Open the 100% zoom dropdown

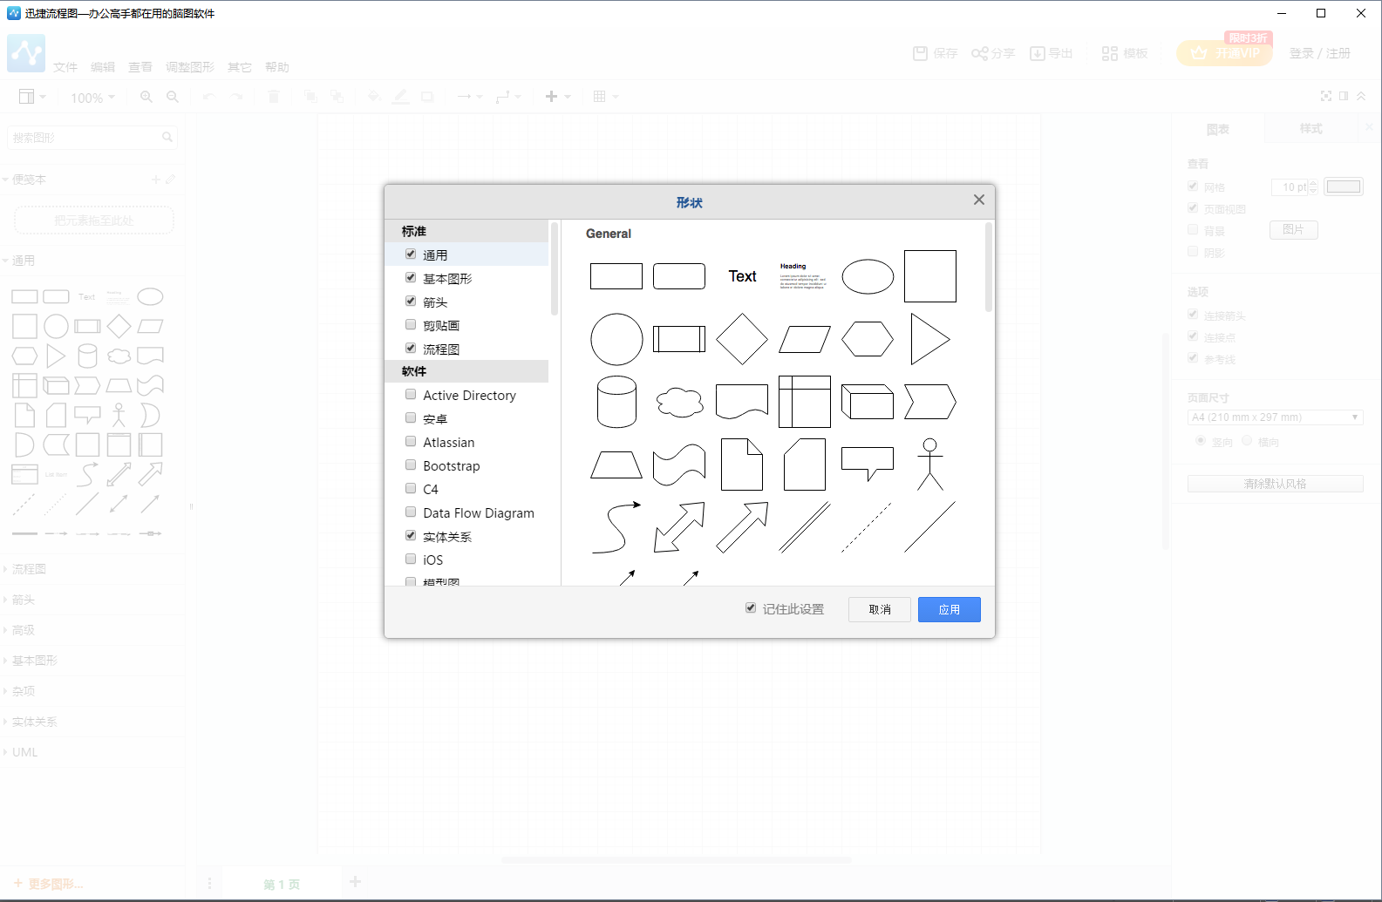(x=92, y=98)
